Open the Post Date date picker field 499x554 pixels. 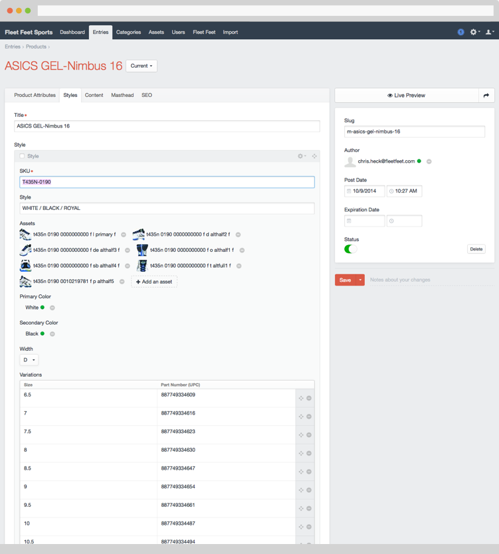pyautogui.click(x=364, y=191)
